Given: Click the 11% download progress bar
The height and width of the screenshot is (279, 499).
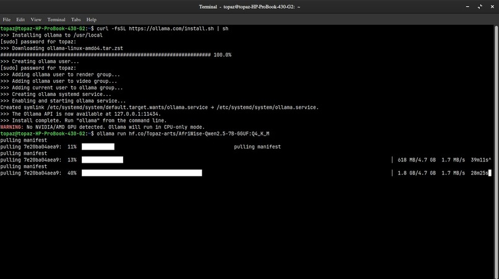Looking at the screenshot, I should click(x=98, y=147).
